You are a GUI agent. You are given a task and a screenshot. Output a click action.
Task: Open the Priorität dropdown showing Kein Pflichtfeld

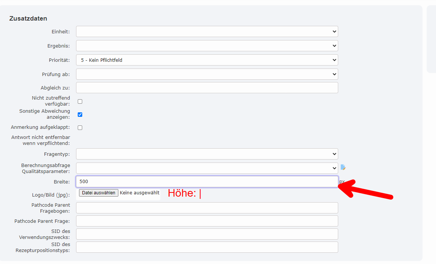click(x=207, y=60)
